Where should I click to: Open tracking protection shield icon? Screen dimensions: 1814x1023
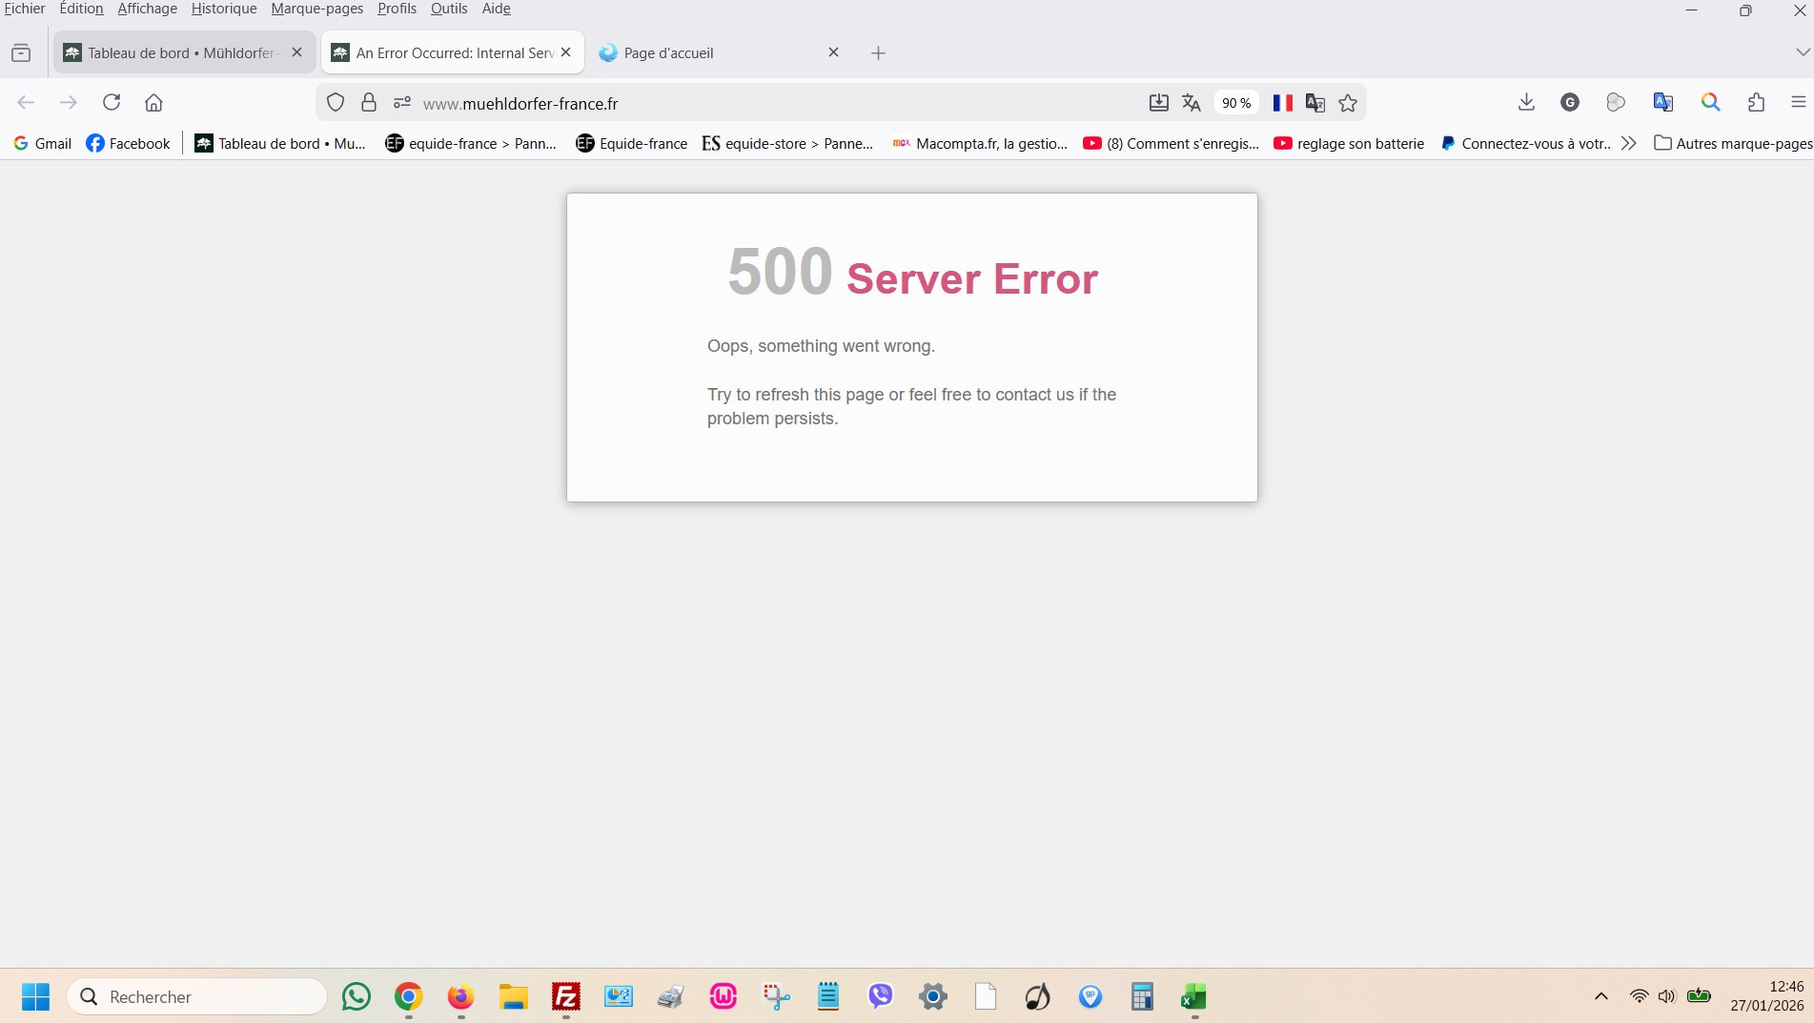[x=336, y=103]
